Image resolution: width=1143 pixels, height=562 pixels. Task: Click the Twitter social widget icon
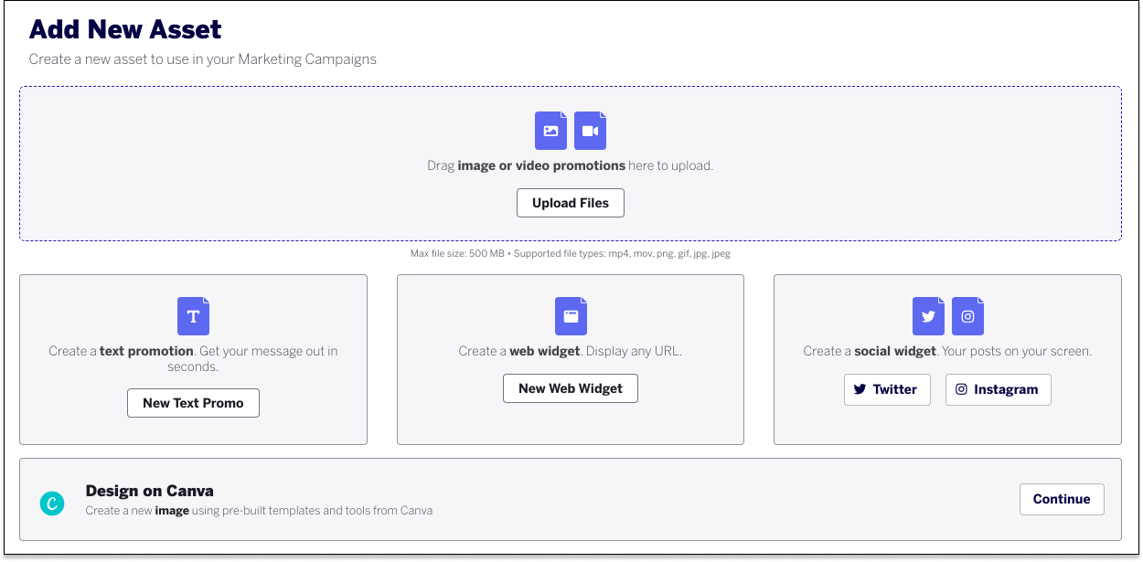[x=928, y=315]
